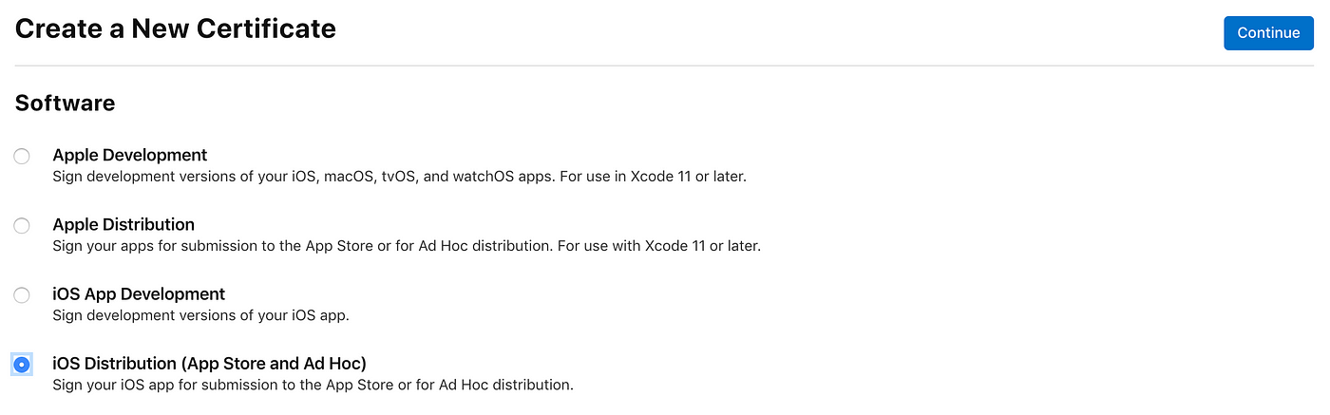Click the selected iOS Distribution radio button
The width and height of the screenshot is (1330, 415).
[22, 364]
